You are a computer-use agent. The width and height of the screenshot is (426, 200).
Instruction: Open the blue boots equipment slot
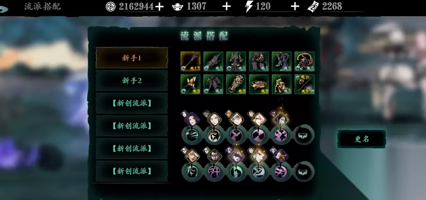282,61
